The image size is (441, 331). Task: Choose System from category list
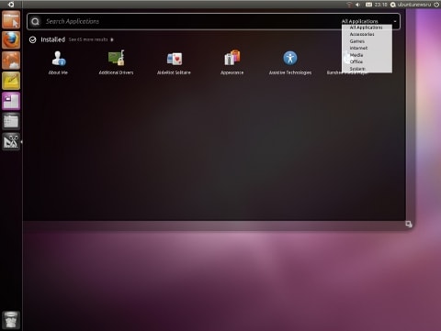pos(357,69)
